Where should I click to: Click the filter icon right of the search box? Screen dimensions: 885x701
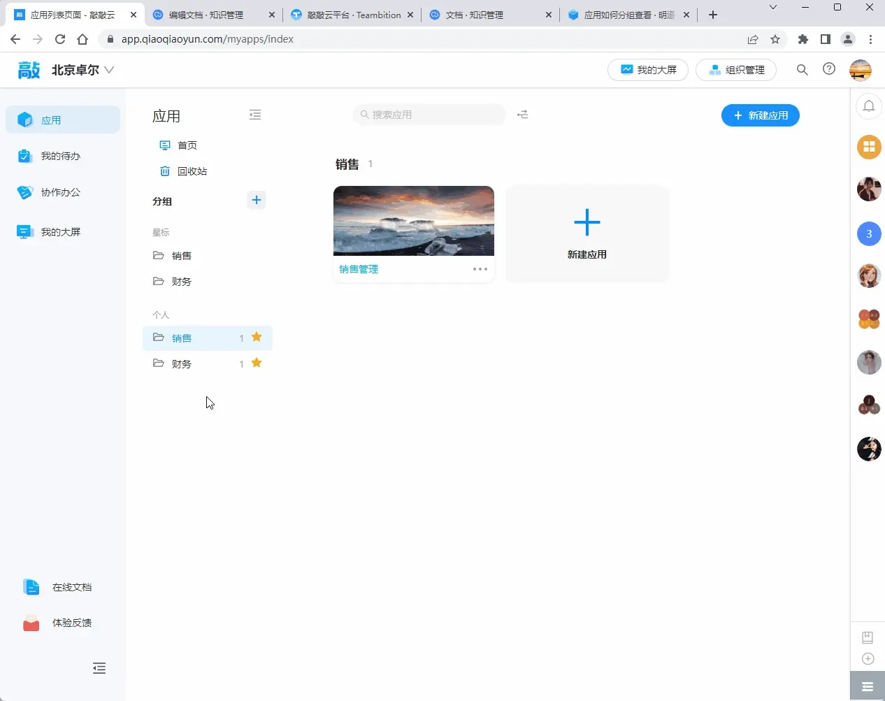[x=523, y=115]
